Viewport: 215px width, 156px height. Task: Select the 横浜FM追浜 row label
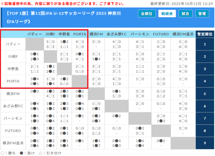[x=13, y=143]
